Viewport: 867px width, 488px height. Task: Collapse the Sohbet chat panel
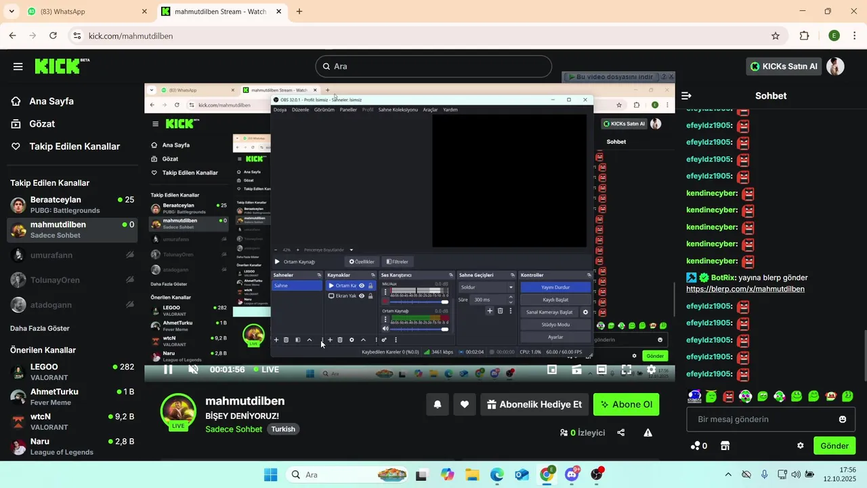(x=686, y=96)
